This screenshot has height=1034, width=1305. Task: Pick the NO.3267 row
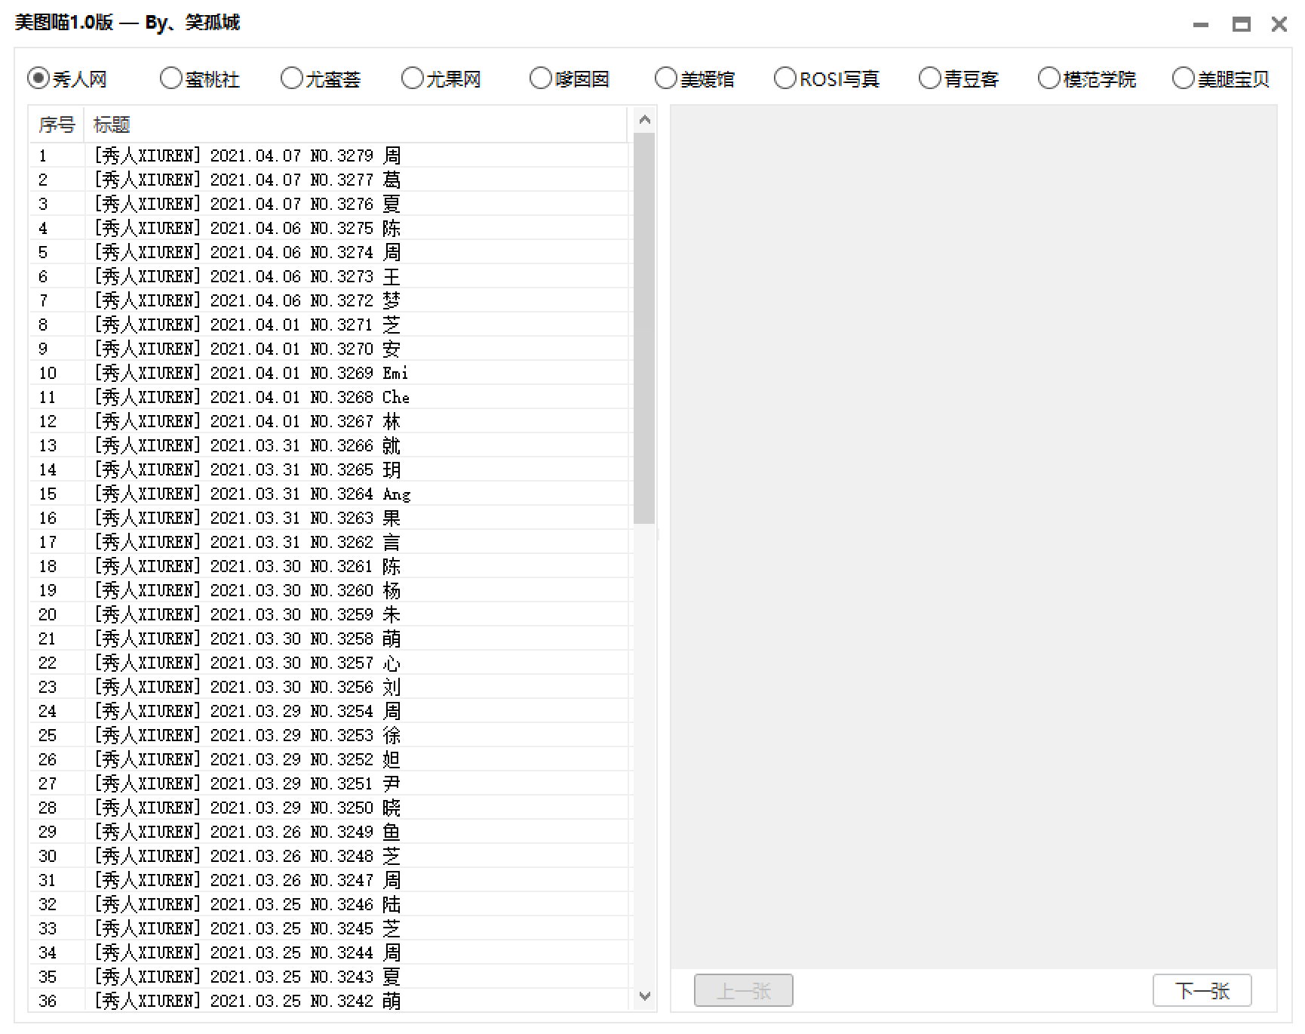pyautogui.click(x=329, y=421)
